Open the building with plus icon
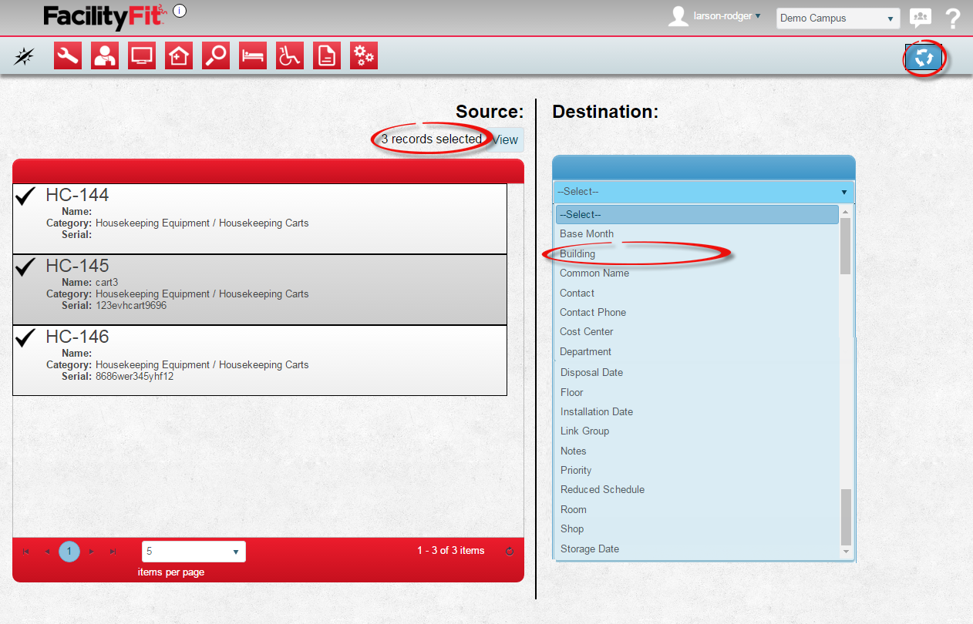This screenshot has width=973, height=624. click(179, 55)
